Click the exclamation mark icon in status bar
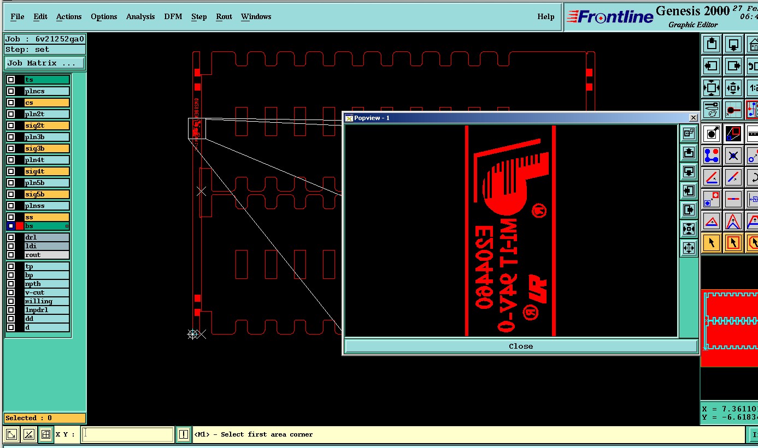758x448 pixels. [184, 434]
